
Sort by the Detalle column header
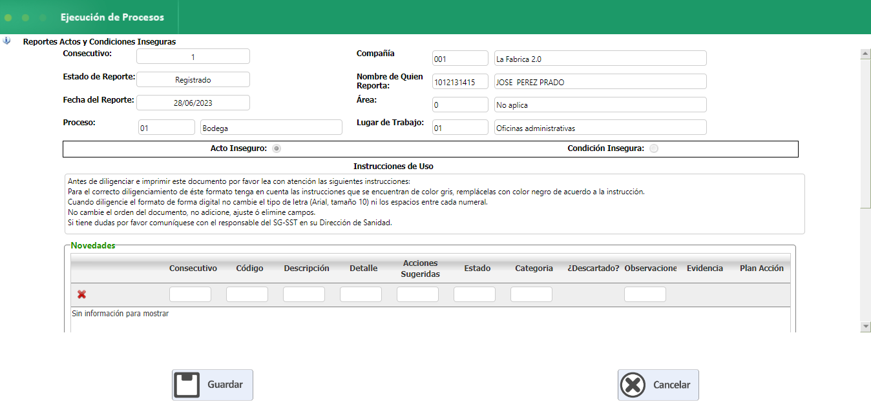coord(363,268)
